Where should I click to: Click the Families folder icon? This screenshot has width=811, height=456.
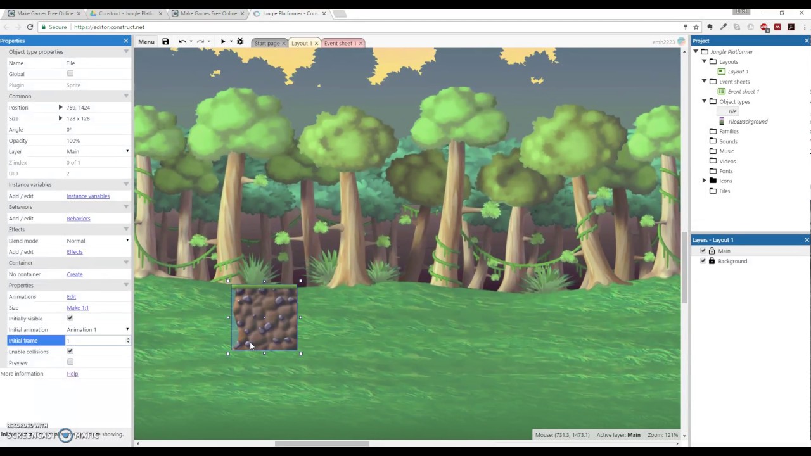[x=713, y=131]
